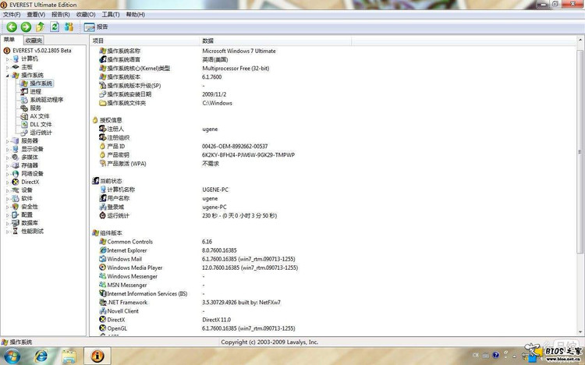Select the 操作系统名称 row

coord(333,51)
